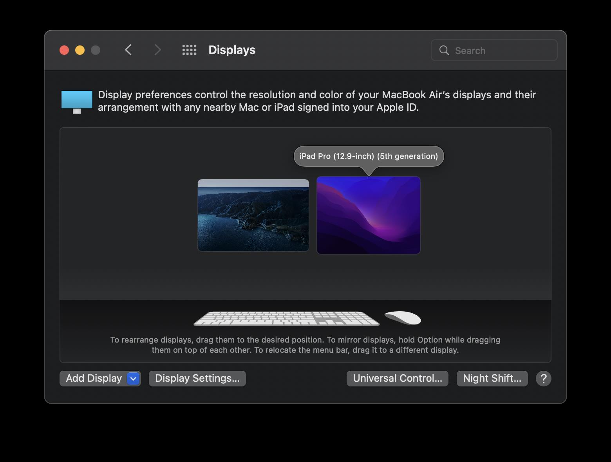Go back with the left chevron
Screen dimensions: 611x462
(128, 50)
